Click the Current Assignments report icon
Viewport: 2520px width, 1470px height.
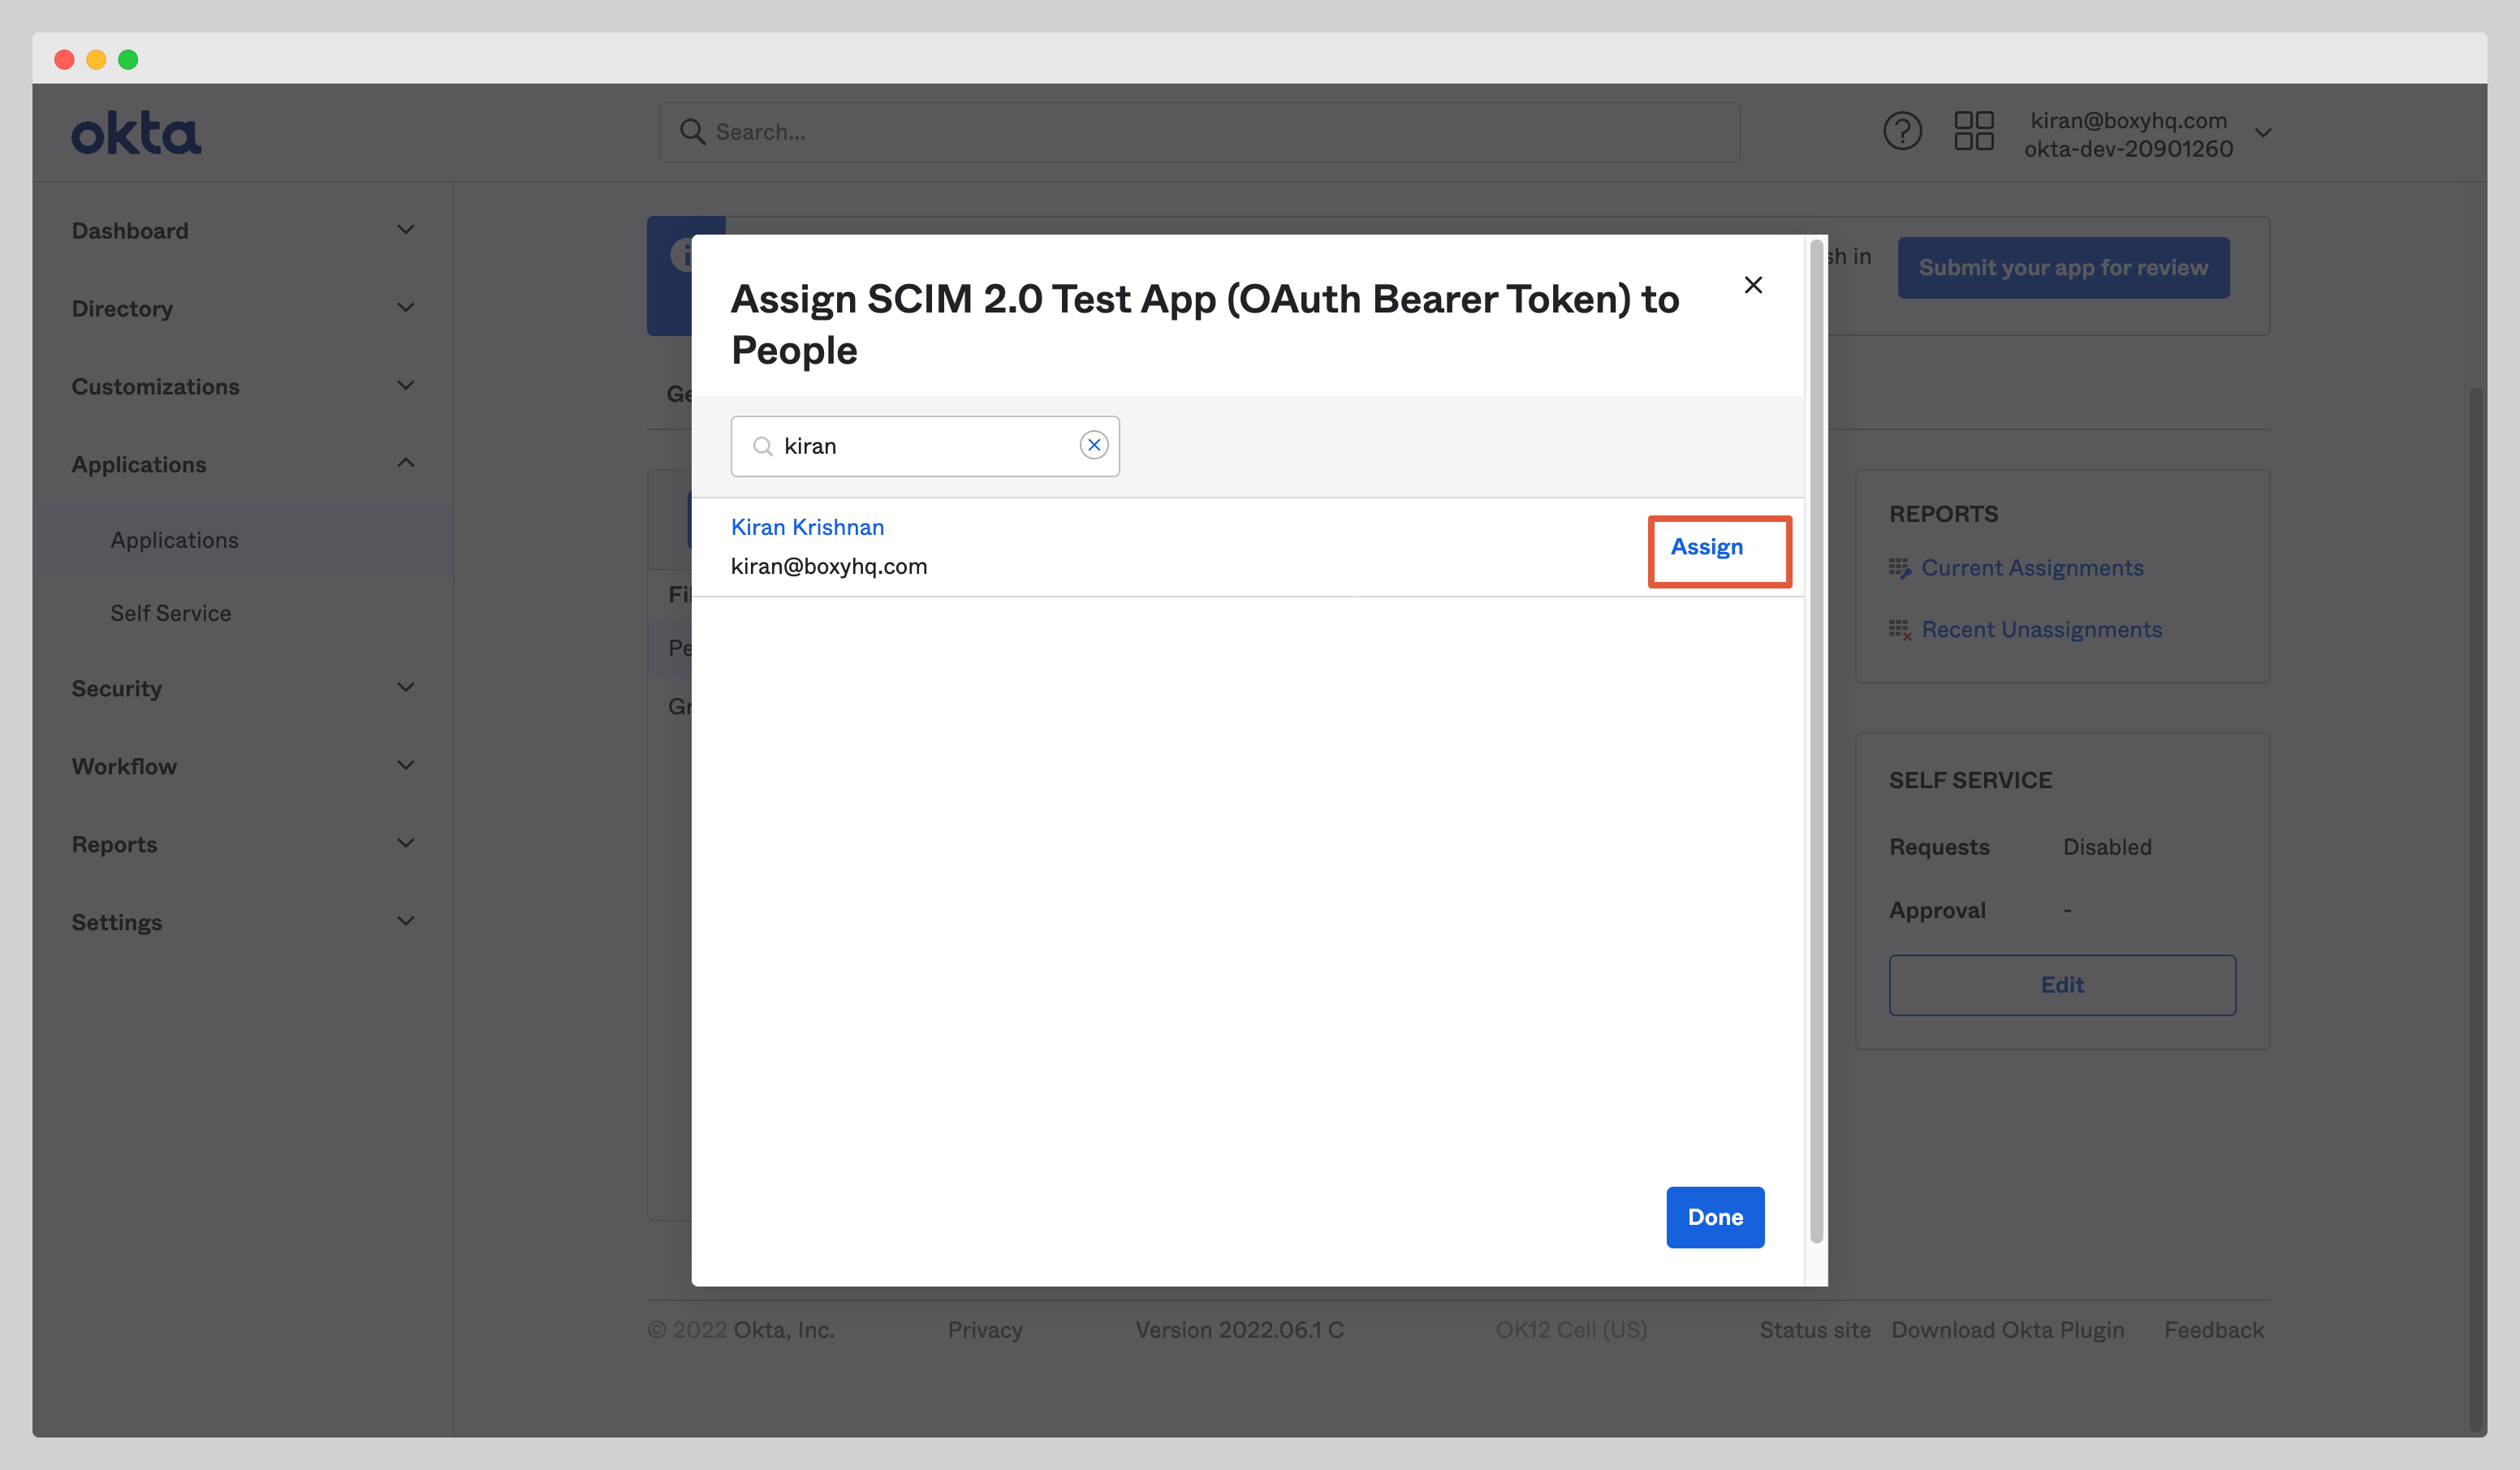[x=1901, y=567]
